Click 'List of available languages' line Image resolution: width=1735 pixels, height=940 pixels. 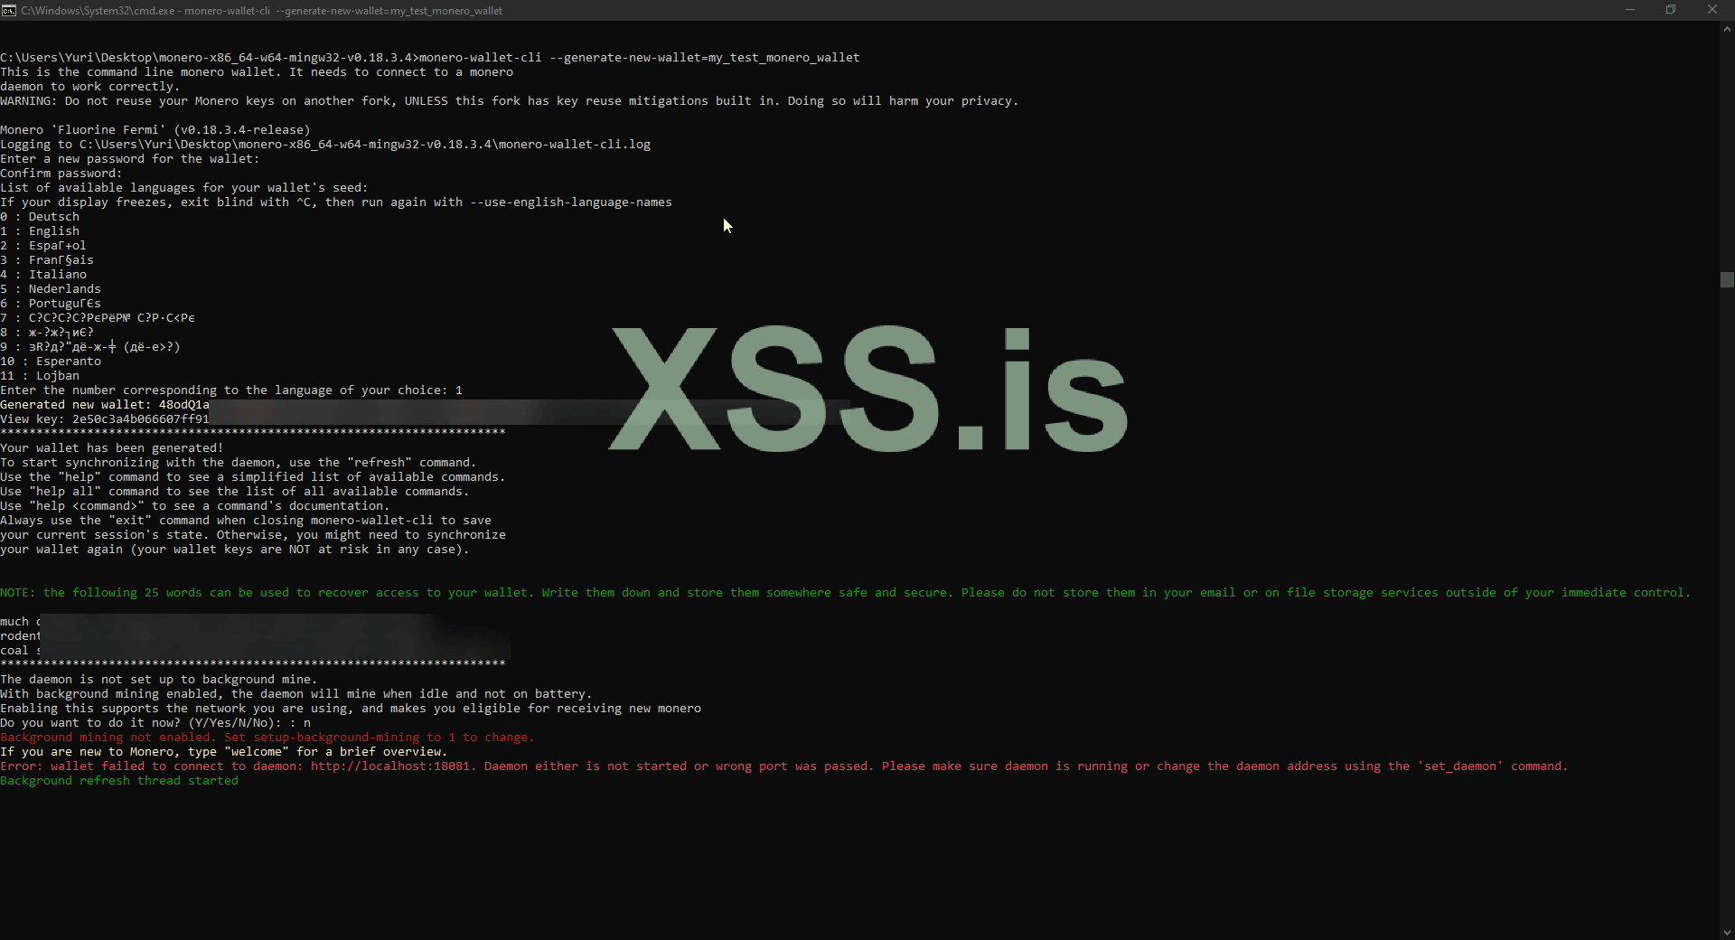pyautogui.click(x=184, y=188)
